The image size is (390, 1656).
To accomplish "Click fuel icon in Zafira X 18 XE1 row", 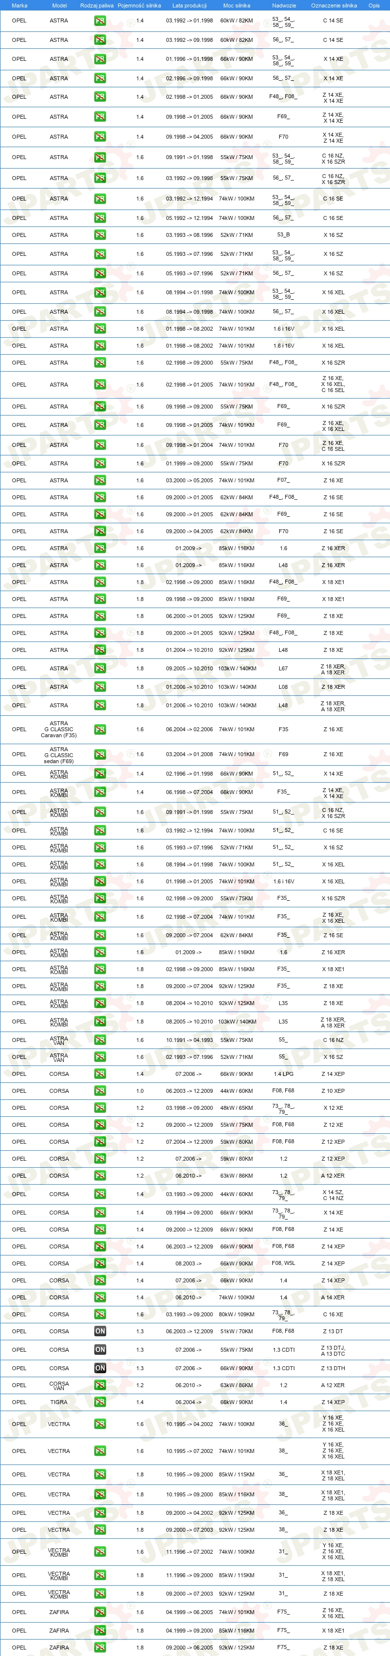I will tap(100, 1630).
